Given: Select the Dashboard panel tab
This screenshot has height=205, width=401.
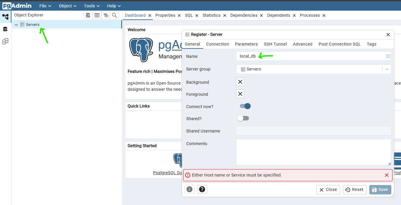Looking at the screenshot, I should 135,15.
